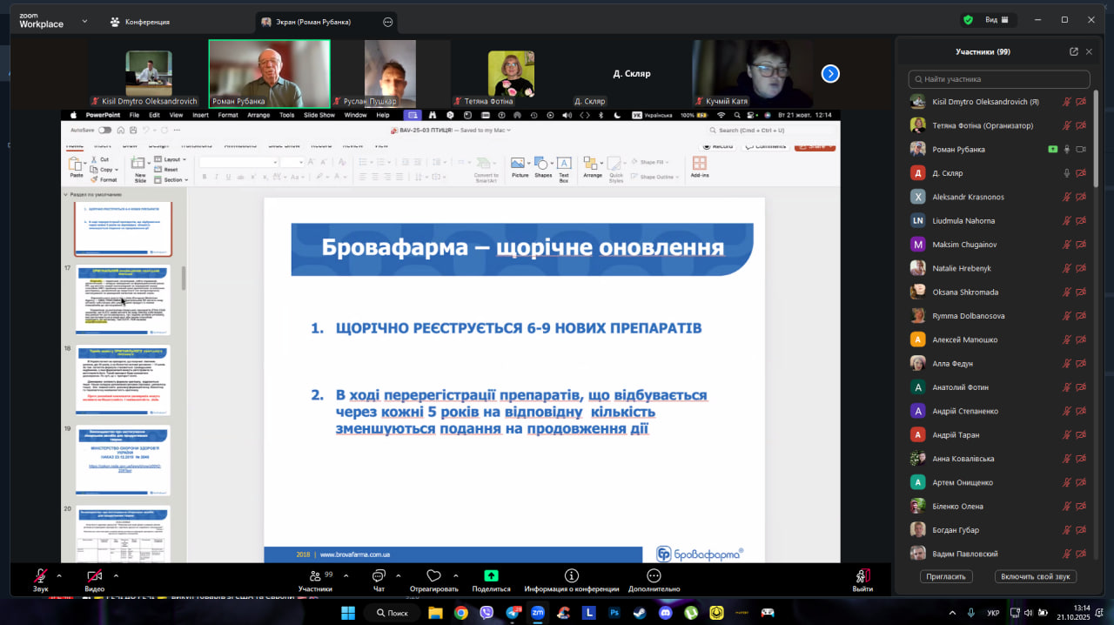Turn on camera with the Видео button
The height and width of the screenshot is (625, 1114).
click(94, 576)
